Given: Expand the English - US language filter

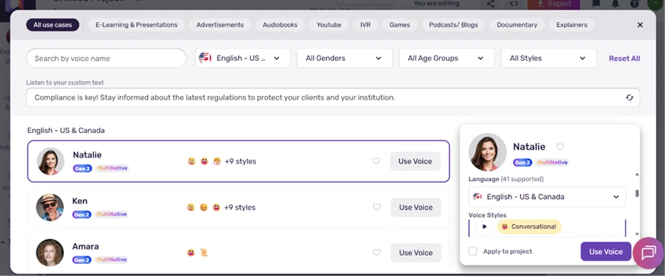Looking at the screenshot, I should pos(243,59).
